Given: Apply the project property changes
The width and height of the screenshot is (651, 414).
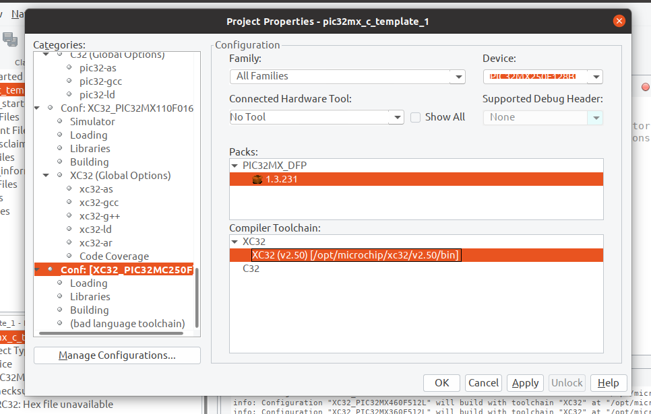Looking at the screenshot, I should coord(525,383).
